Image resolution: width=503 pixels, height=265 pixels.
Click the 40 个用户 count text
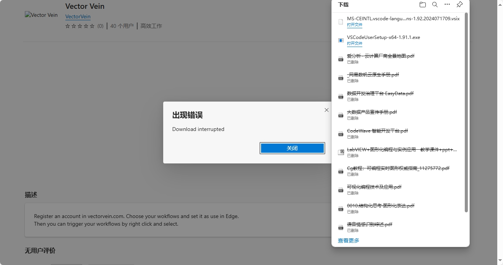coord(122,26)
